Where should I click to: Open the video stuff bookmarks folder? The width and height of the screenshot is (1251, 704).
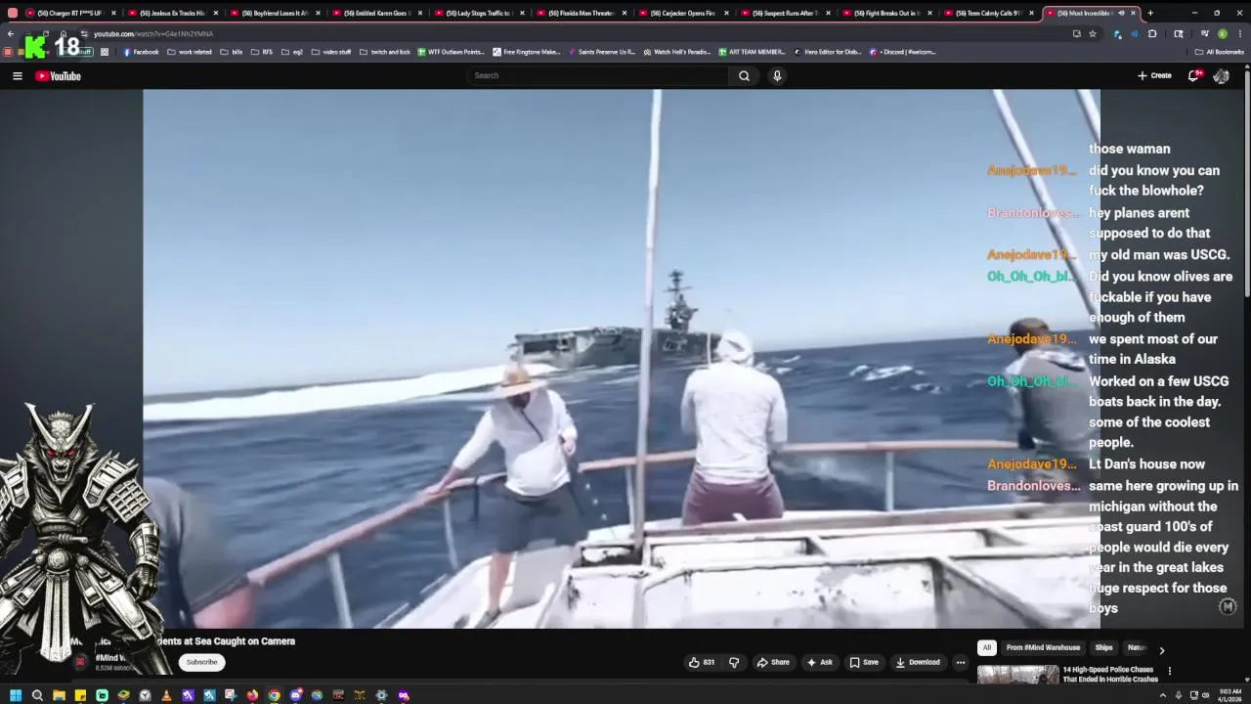pyautogui.click(x=331, y=52)
